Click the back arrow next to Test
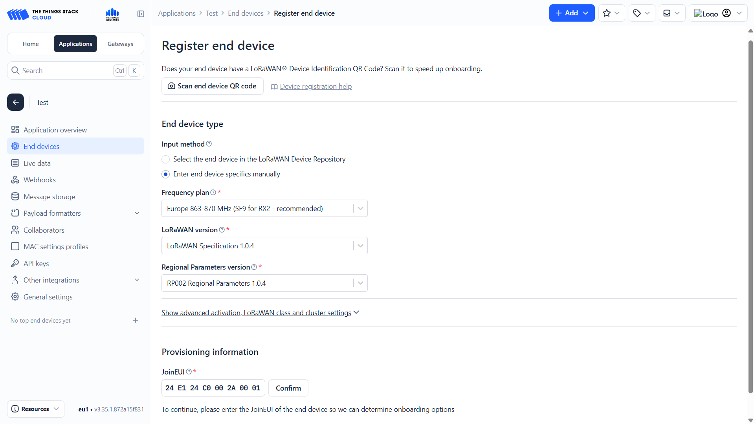Viewport: 754px width, 424px height. coord(15,102)
